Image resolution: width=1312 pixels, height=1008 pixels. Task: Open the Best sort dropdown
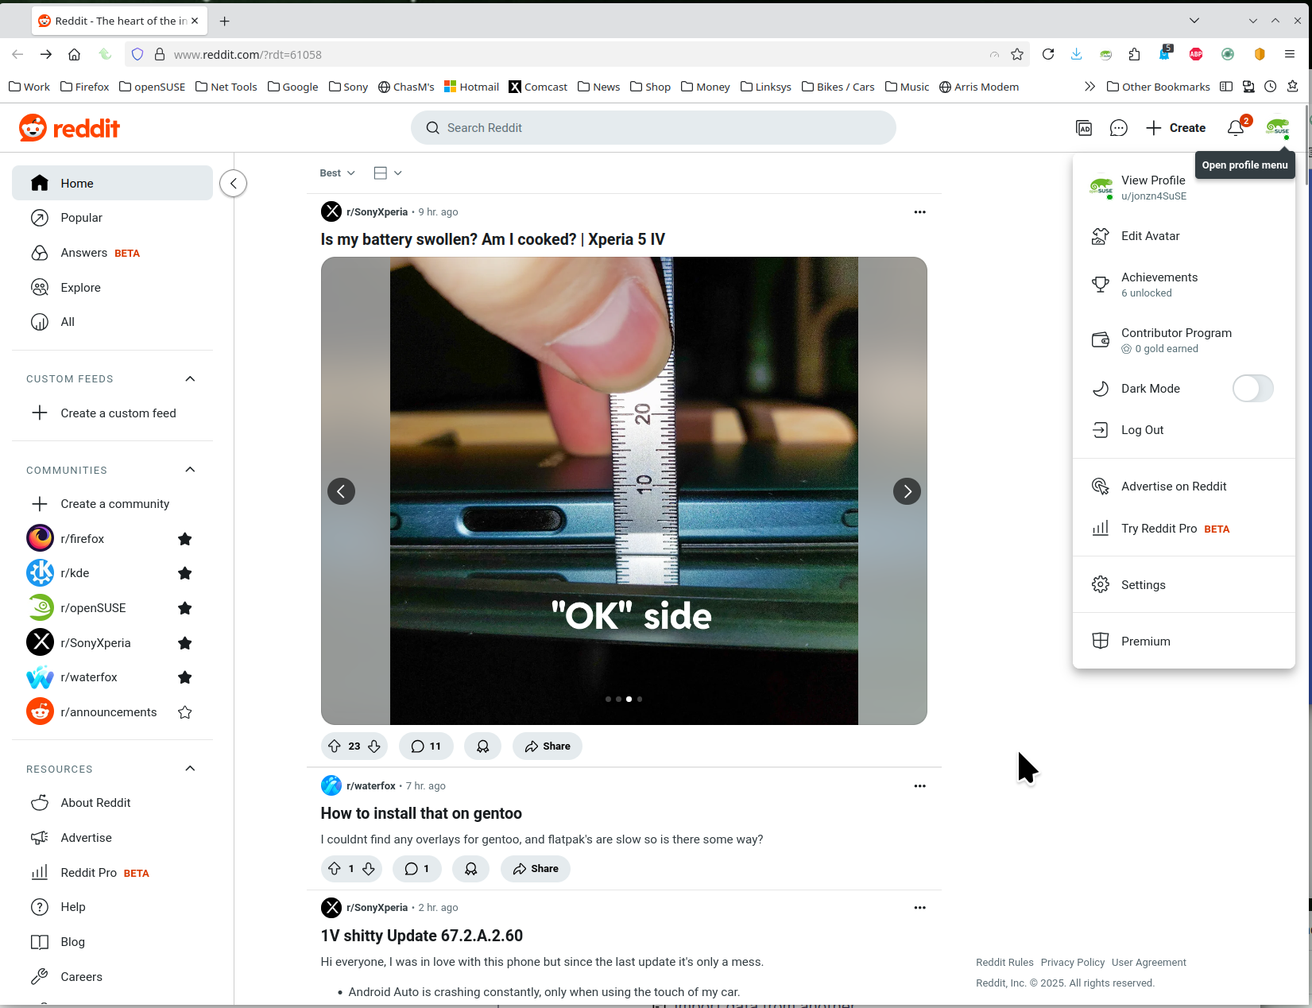[337, 173]
